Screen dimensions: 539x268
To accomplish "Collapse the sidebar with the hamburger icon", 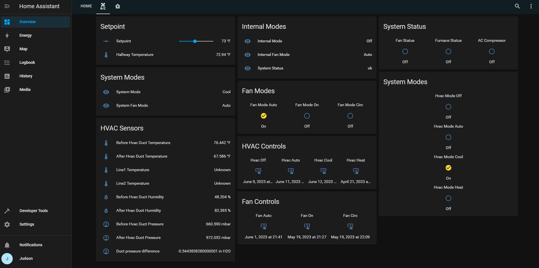I will pyautogui.click(x=7, y=6).
